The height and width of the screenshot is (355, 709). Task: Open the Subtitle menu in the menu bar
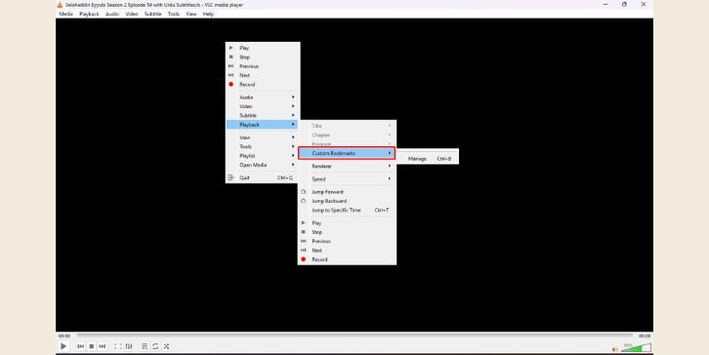pyautogui.click(x=152, y=14)
